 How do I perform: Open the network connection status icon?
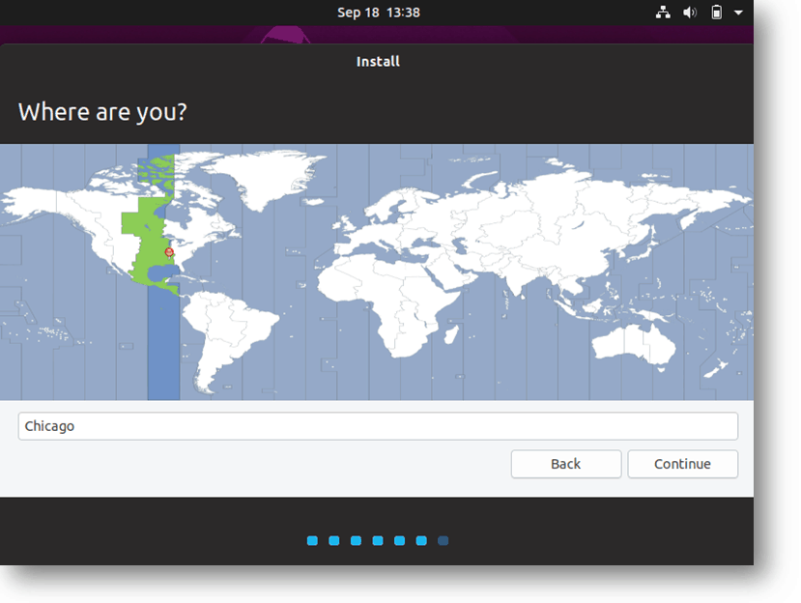pos(663,13)
